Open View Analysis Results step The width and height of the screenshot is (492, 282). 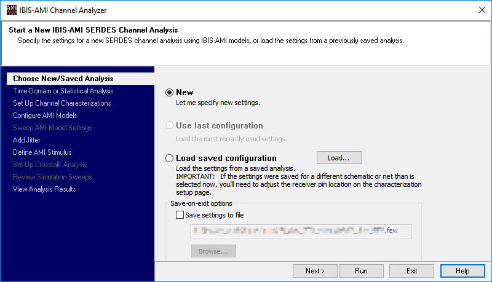[44, 189]
